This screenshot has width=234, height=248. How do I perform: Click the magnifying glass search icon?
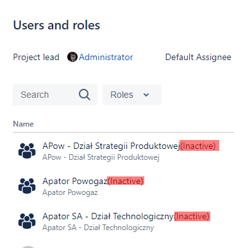(x=85, y=95)
